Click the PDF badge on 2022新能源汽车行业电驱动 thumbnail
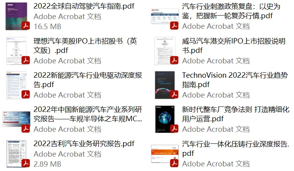294x171 pixels. click(26, 94)
